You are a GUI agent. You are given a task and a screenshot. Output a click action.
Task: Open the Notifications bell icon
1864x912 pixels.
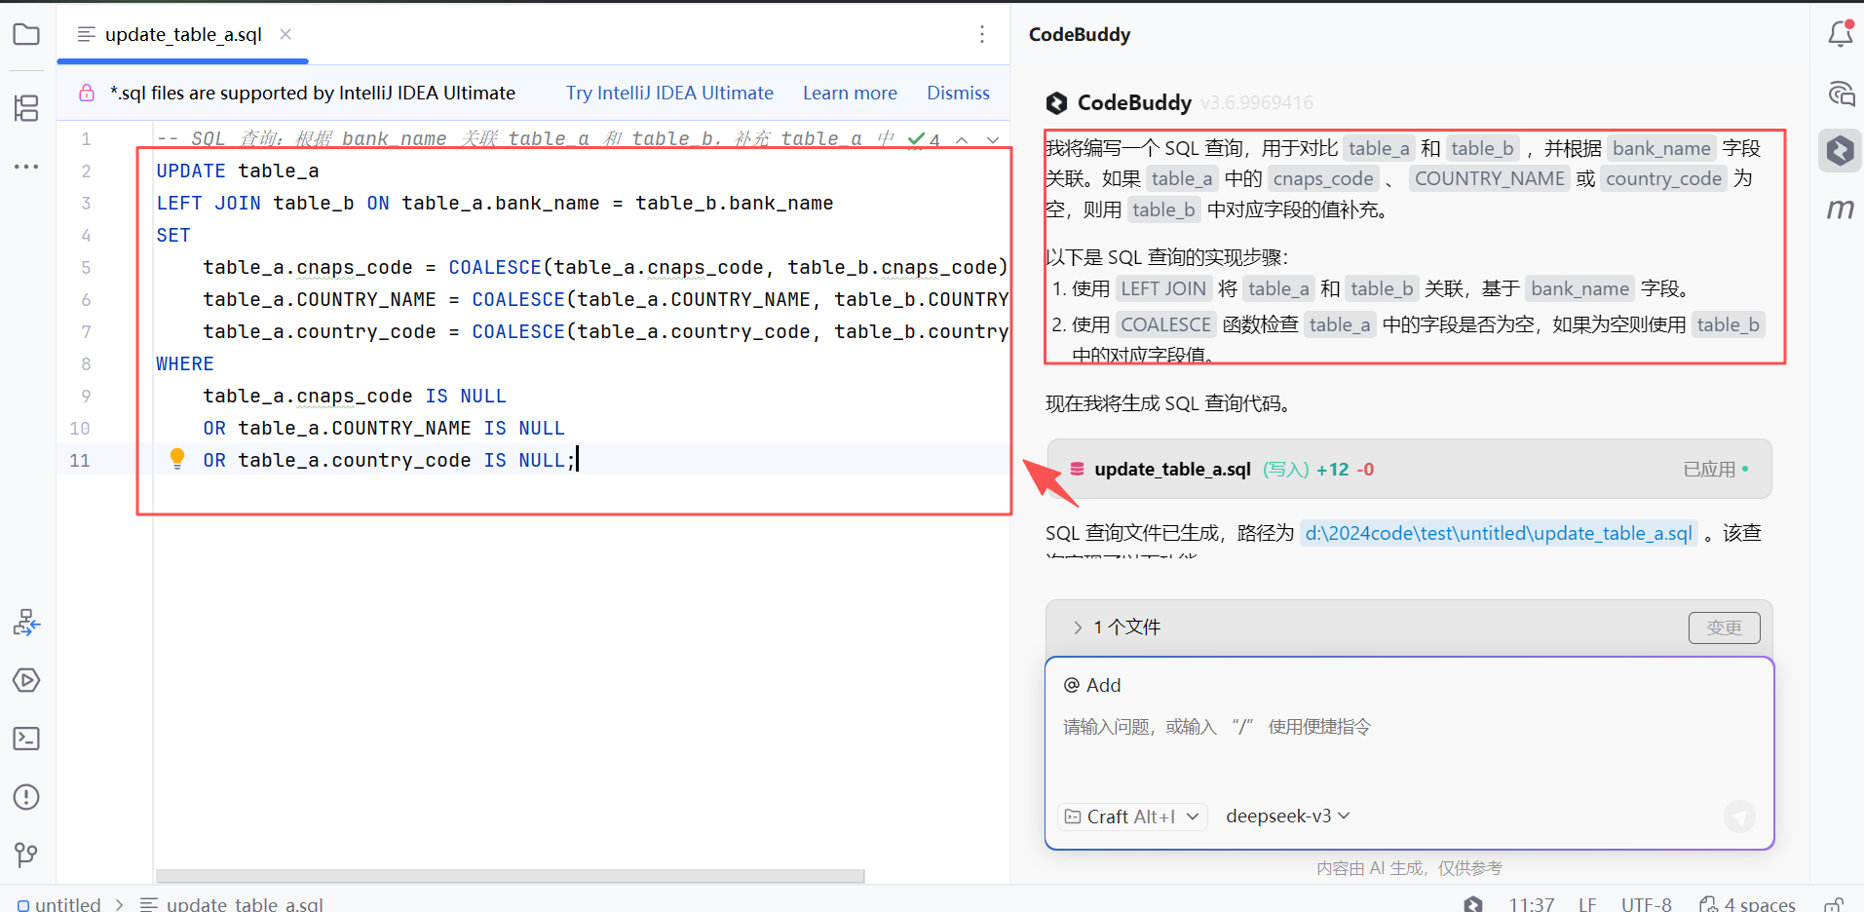tap(1840, 34)
